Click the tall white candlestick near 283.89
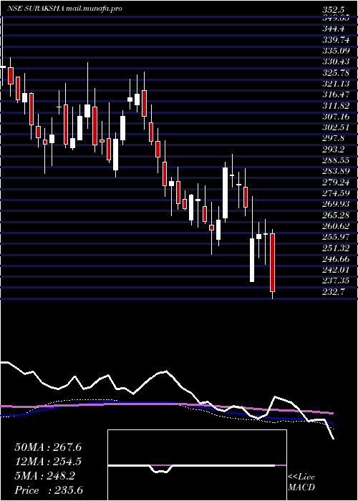 coord(225,193)
